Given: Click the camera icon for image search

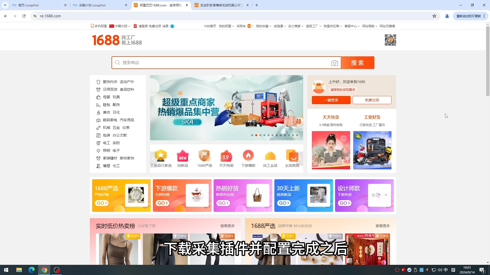Looking at the screenshot, I should click(335, 63).
